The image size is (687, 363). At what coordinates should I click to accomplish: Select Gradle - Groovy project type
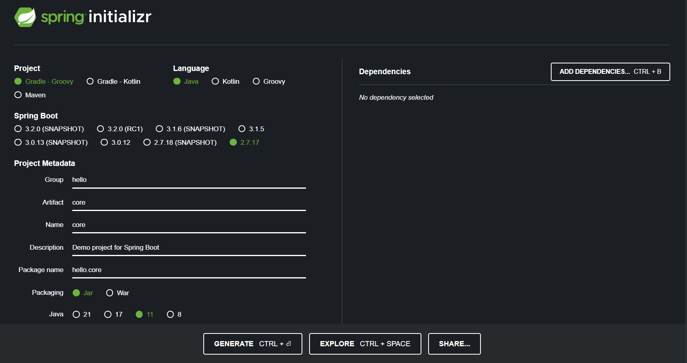(x=44, y=81)
